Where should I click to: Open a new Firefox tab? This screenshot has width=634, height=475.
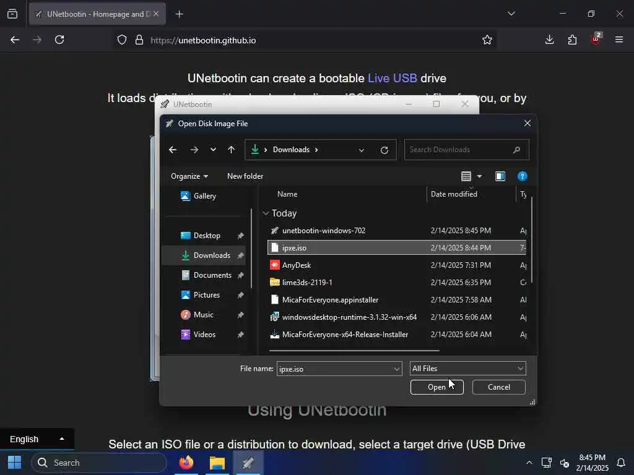(180, 14)
